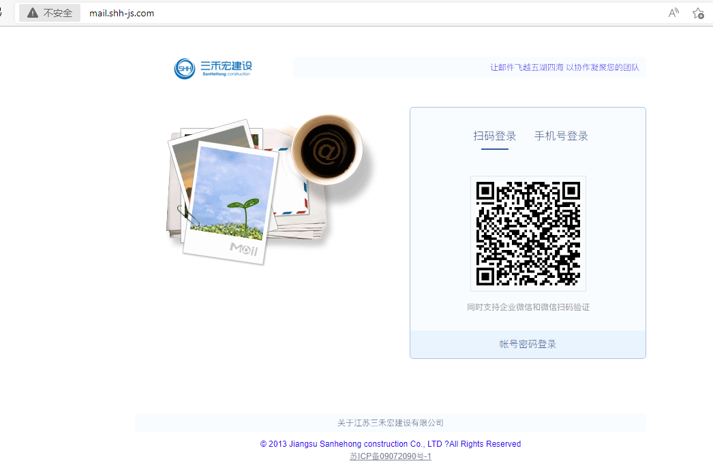This screenshot has width=713, height=472.
Task: Click the coffee cup @ symbol illustration
Action: pos(327,148)
